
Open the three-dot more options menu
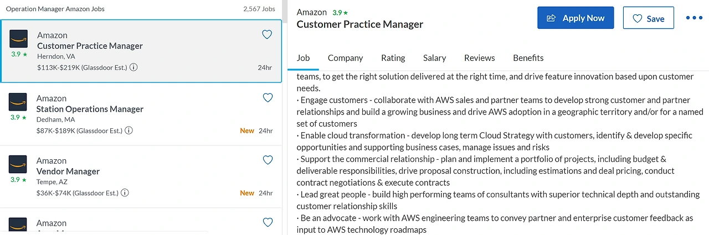coord(694,18)
